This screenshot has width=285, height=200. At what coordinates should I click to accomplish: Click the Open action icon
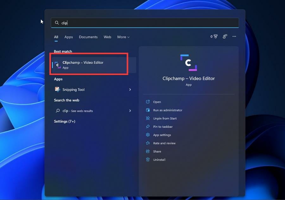pyautogui.click(x=148, y=102)
